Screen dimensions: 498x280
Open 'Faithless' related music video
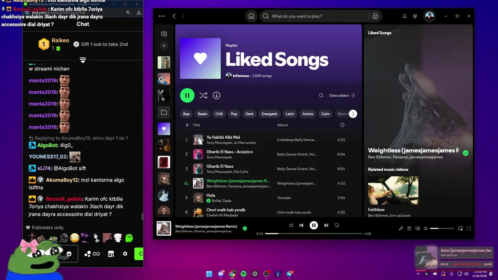pos(393,190)
